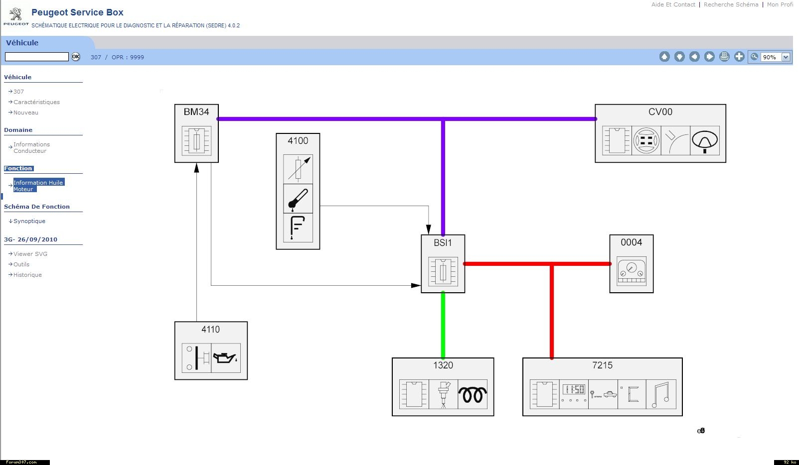Click the 0004 instrument cluster component
This screenshot has height=465, width=799.
pos(631,264)
